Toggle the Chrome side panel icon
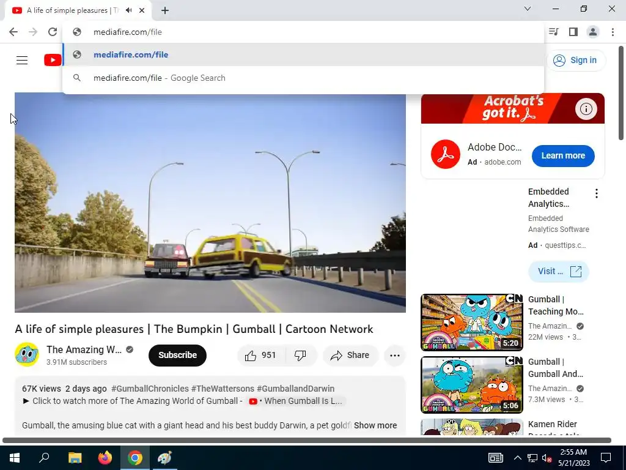The width and height of the screenshot is (626, 470). (573, 32)
